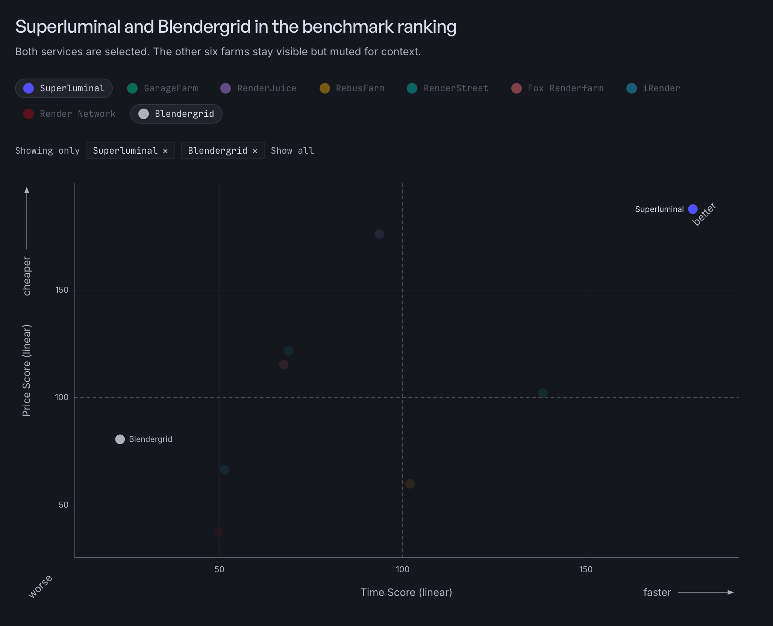Click the x-axis tick label 100
Image resolution: width=773 pixels, height=626 pixels.
(402, 569)
